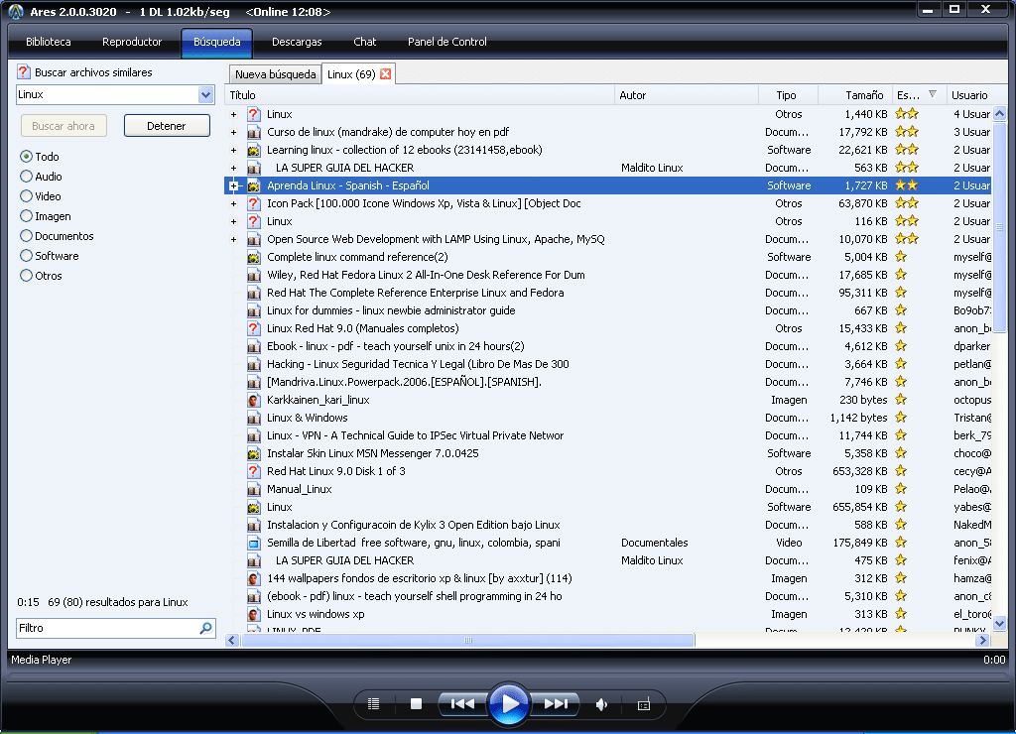This screenshot has height=734, width=1016.
Task: Click the radio icon in the player
Action: tap(643, 704)
